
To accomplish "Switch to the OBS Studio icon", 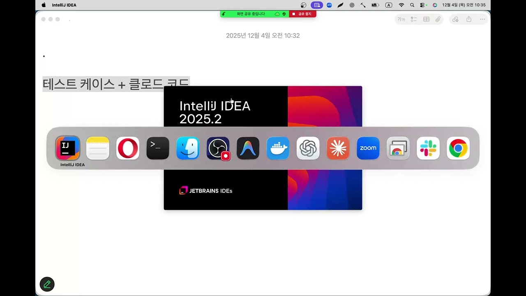I will tap(218, 148).
